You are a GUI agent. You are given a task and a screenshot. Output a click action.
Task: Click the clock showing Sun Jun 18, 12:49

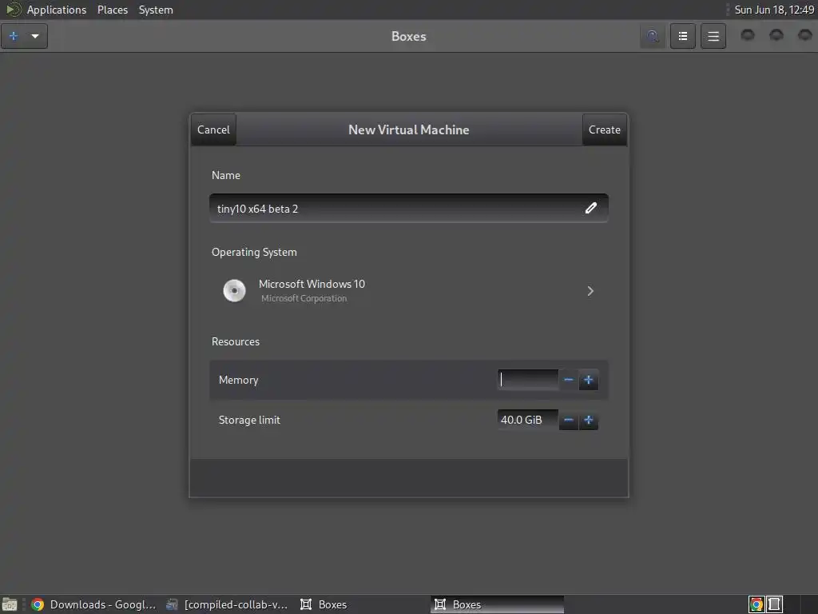click(x=774, y=10)
